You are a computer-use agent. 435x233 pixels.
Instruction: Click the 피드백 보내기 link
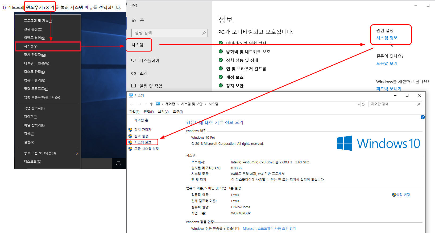pyautogui.click(x=388, y=89)
